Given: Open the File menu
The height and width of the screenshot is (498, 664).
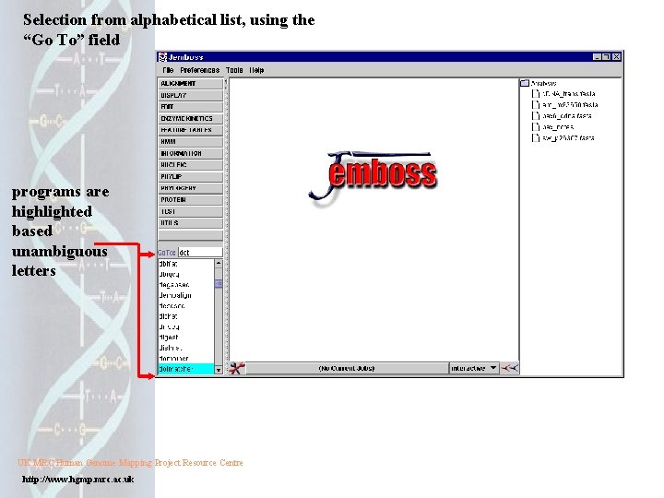Looking at the screenshot, I should tap(168, 70).
